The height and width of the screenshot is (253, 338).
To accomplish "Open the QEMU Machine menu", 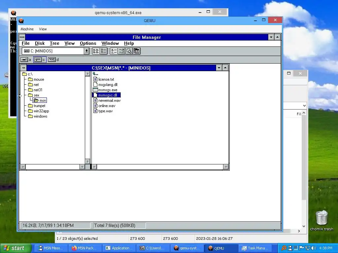I will tap(27, 29).
